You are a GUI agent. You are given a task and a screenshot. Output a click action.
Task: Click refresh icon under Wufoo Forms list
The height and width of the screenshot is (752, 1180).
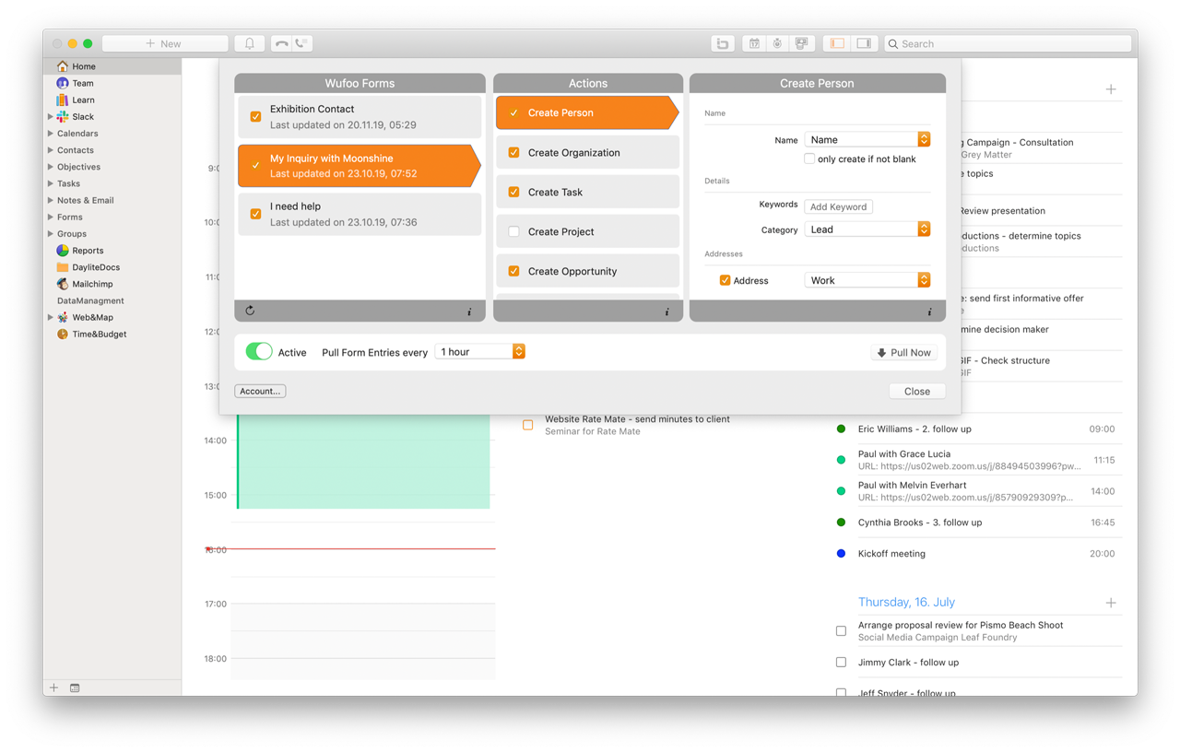tap(250, 311)
